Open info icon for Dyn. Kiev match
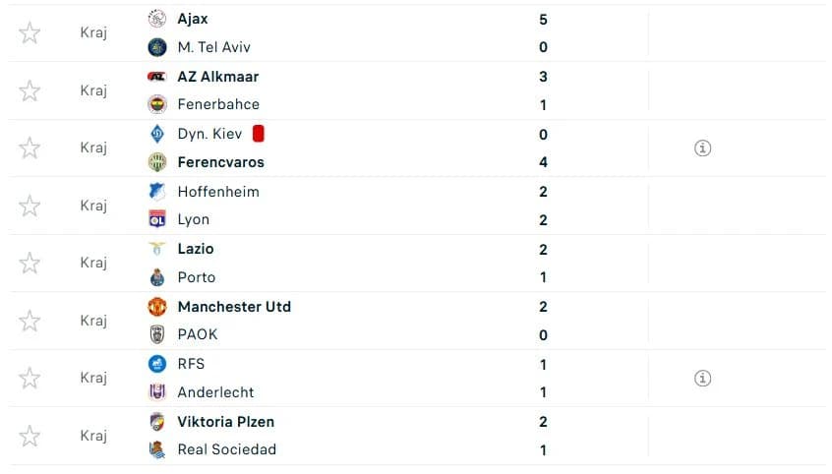 pyautogui.click(x=702, y=148)
